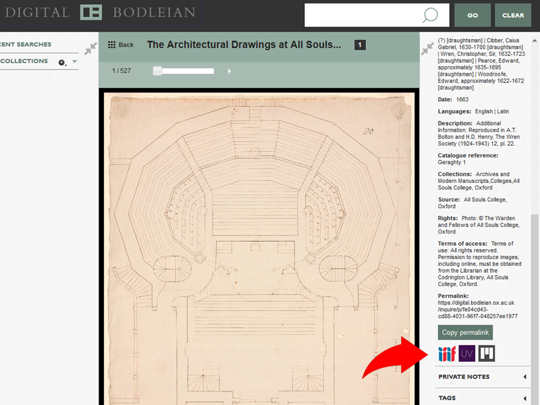The image size is (540, 405).
Task: Click the Source All Souls College text
Action: click(x=472, y=203)
